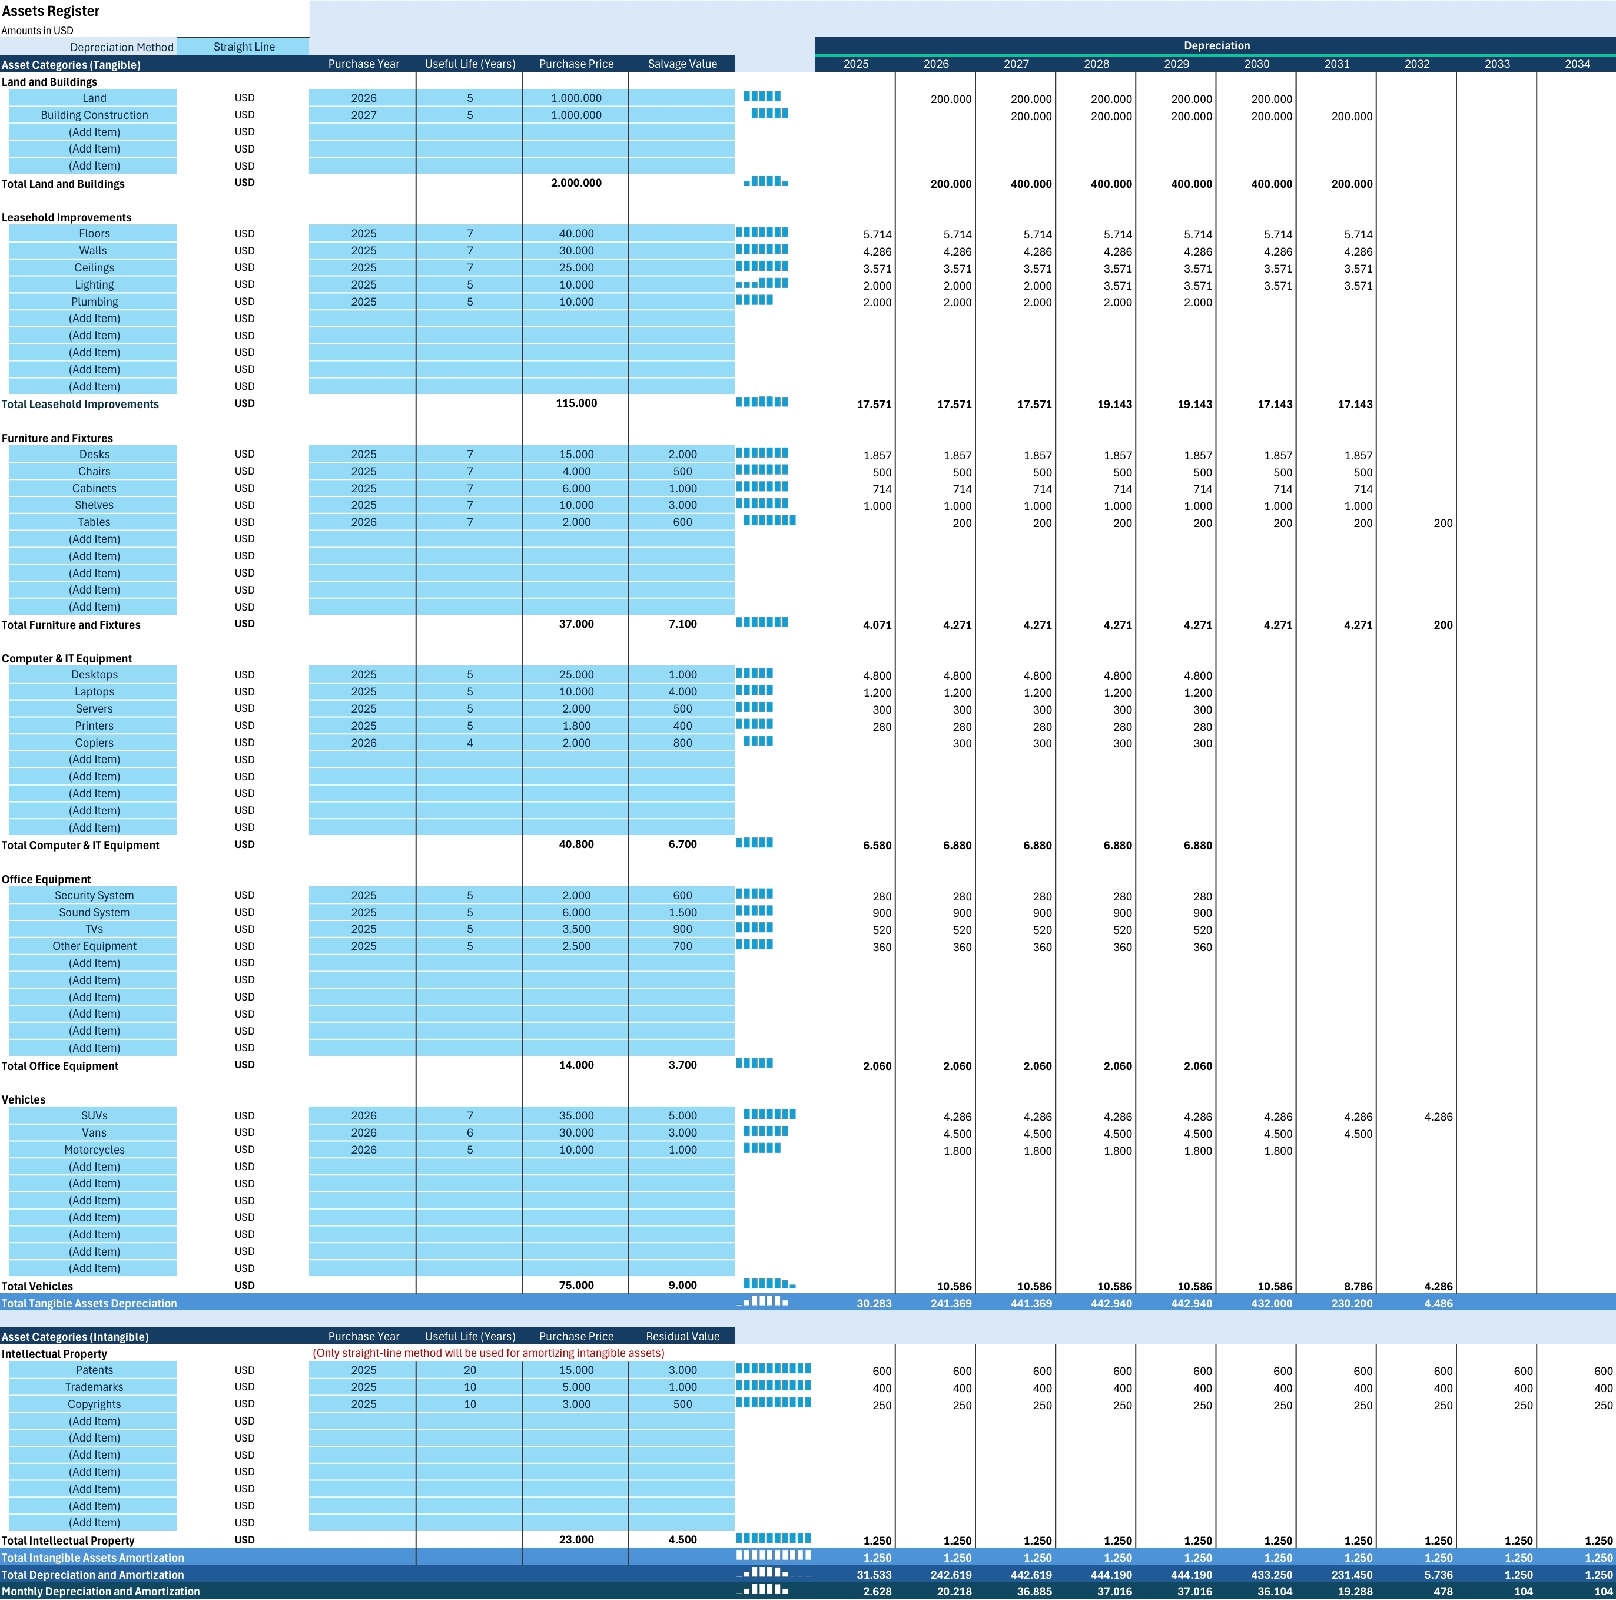Viewport: 1616px width, 1600px height.
Task: Click the Lighting row sparkline chart
Action: 762,284
